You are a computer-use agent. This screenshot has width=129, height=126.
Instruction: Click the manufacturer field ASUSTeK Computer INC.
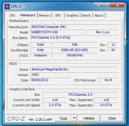click(x=74, y=27)
